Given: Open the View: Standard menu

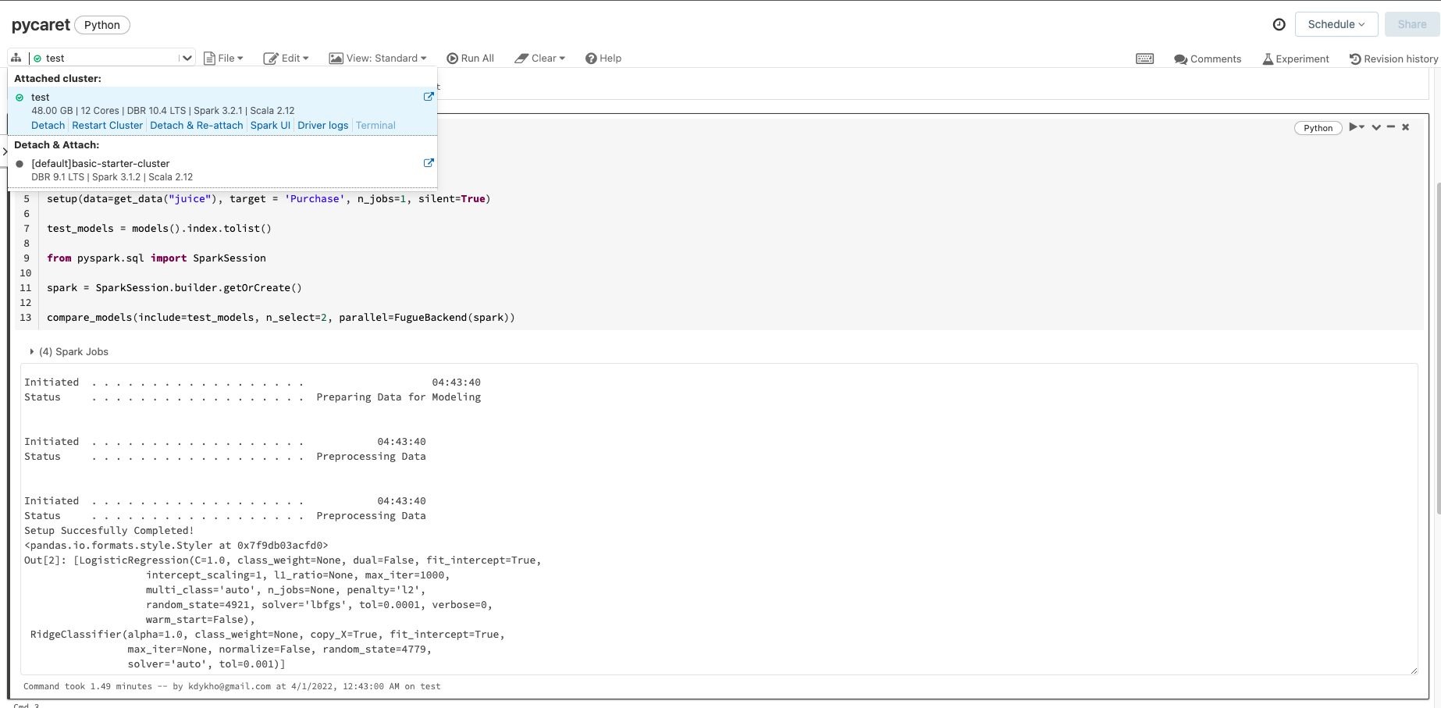Looking at the screenshot, I should click(379, 58).
